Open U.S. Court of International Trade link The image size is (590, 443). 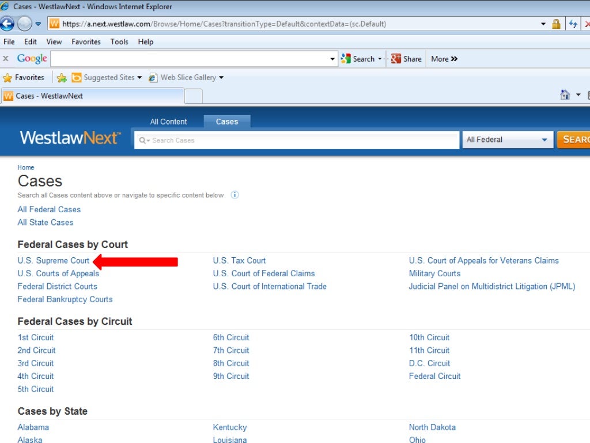pos(270,287)
